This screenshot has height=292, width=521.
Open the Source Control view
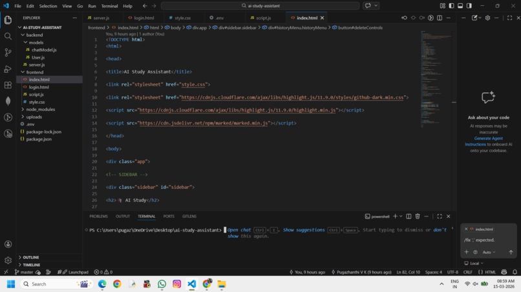click(8, 52)
